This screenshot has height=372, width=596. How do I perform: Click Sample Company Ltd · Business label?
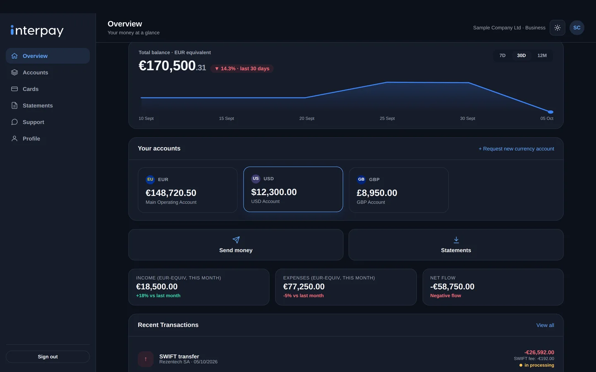tap(509, 28)
